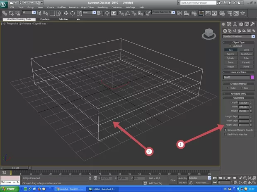Click the Teapot primitive button

tap(230, 66)
